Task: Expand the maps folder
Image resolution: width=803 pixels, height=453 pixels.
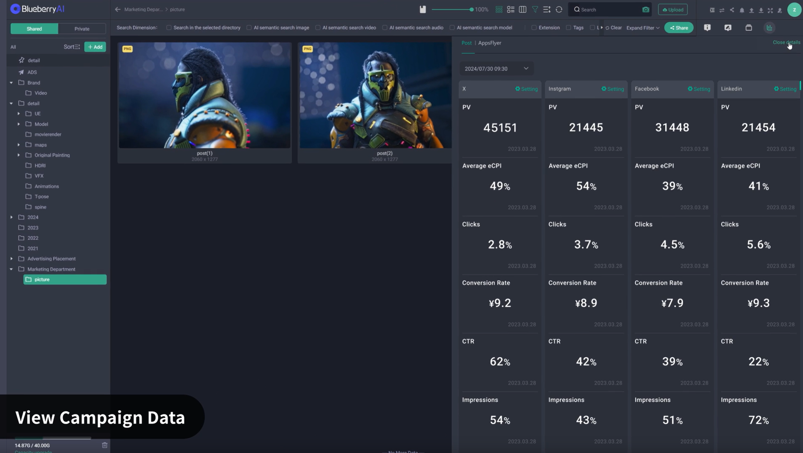Action: 19,145
